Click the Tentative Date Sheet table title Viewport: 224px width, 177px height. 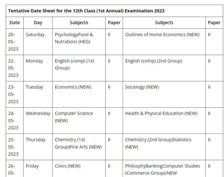tap(86, 11)
